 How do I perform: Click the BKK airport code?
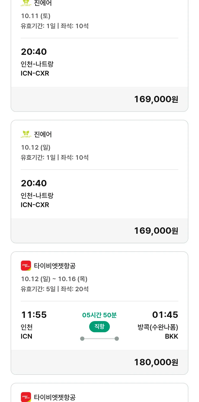pyautogui.click(x=171, y=337)
